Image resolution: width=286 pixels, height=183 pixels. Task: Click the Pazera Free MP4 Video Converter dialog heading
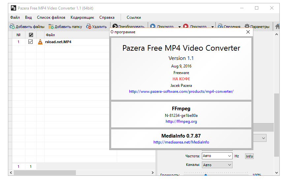pos(181,48)
